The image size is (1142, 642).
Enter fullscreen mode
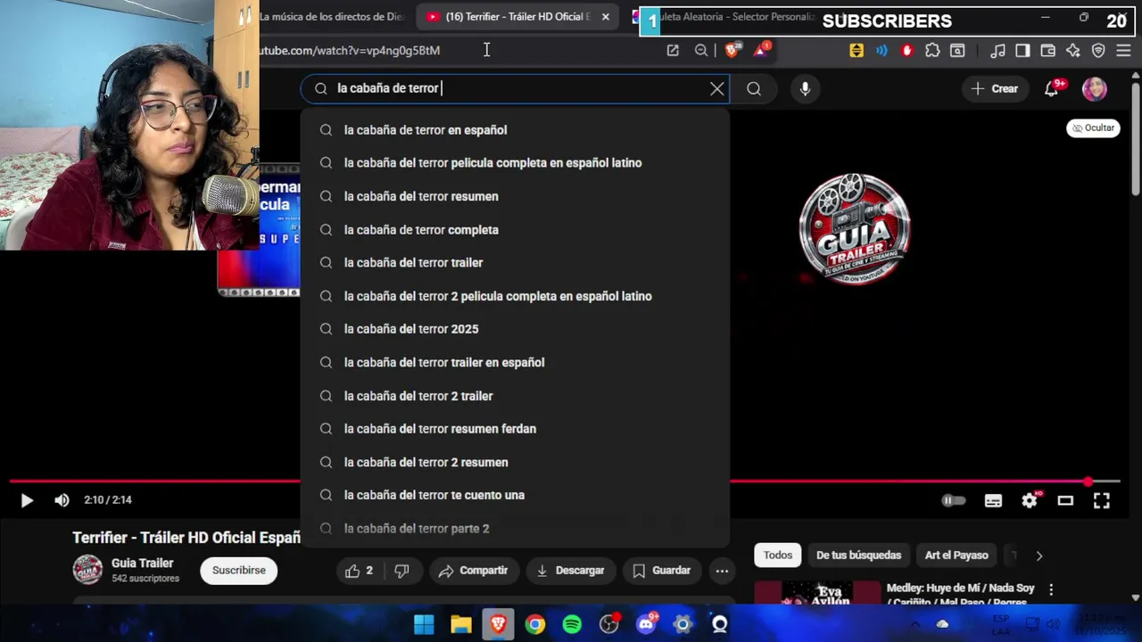[x=1102, y=500]
